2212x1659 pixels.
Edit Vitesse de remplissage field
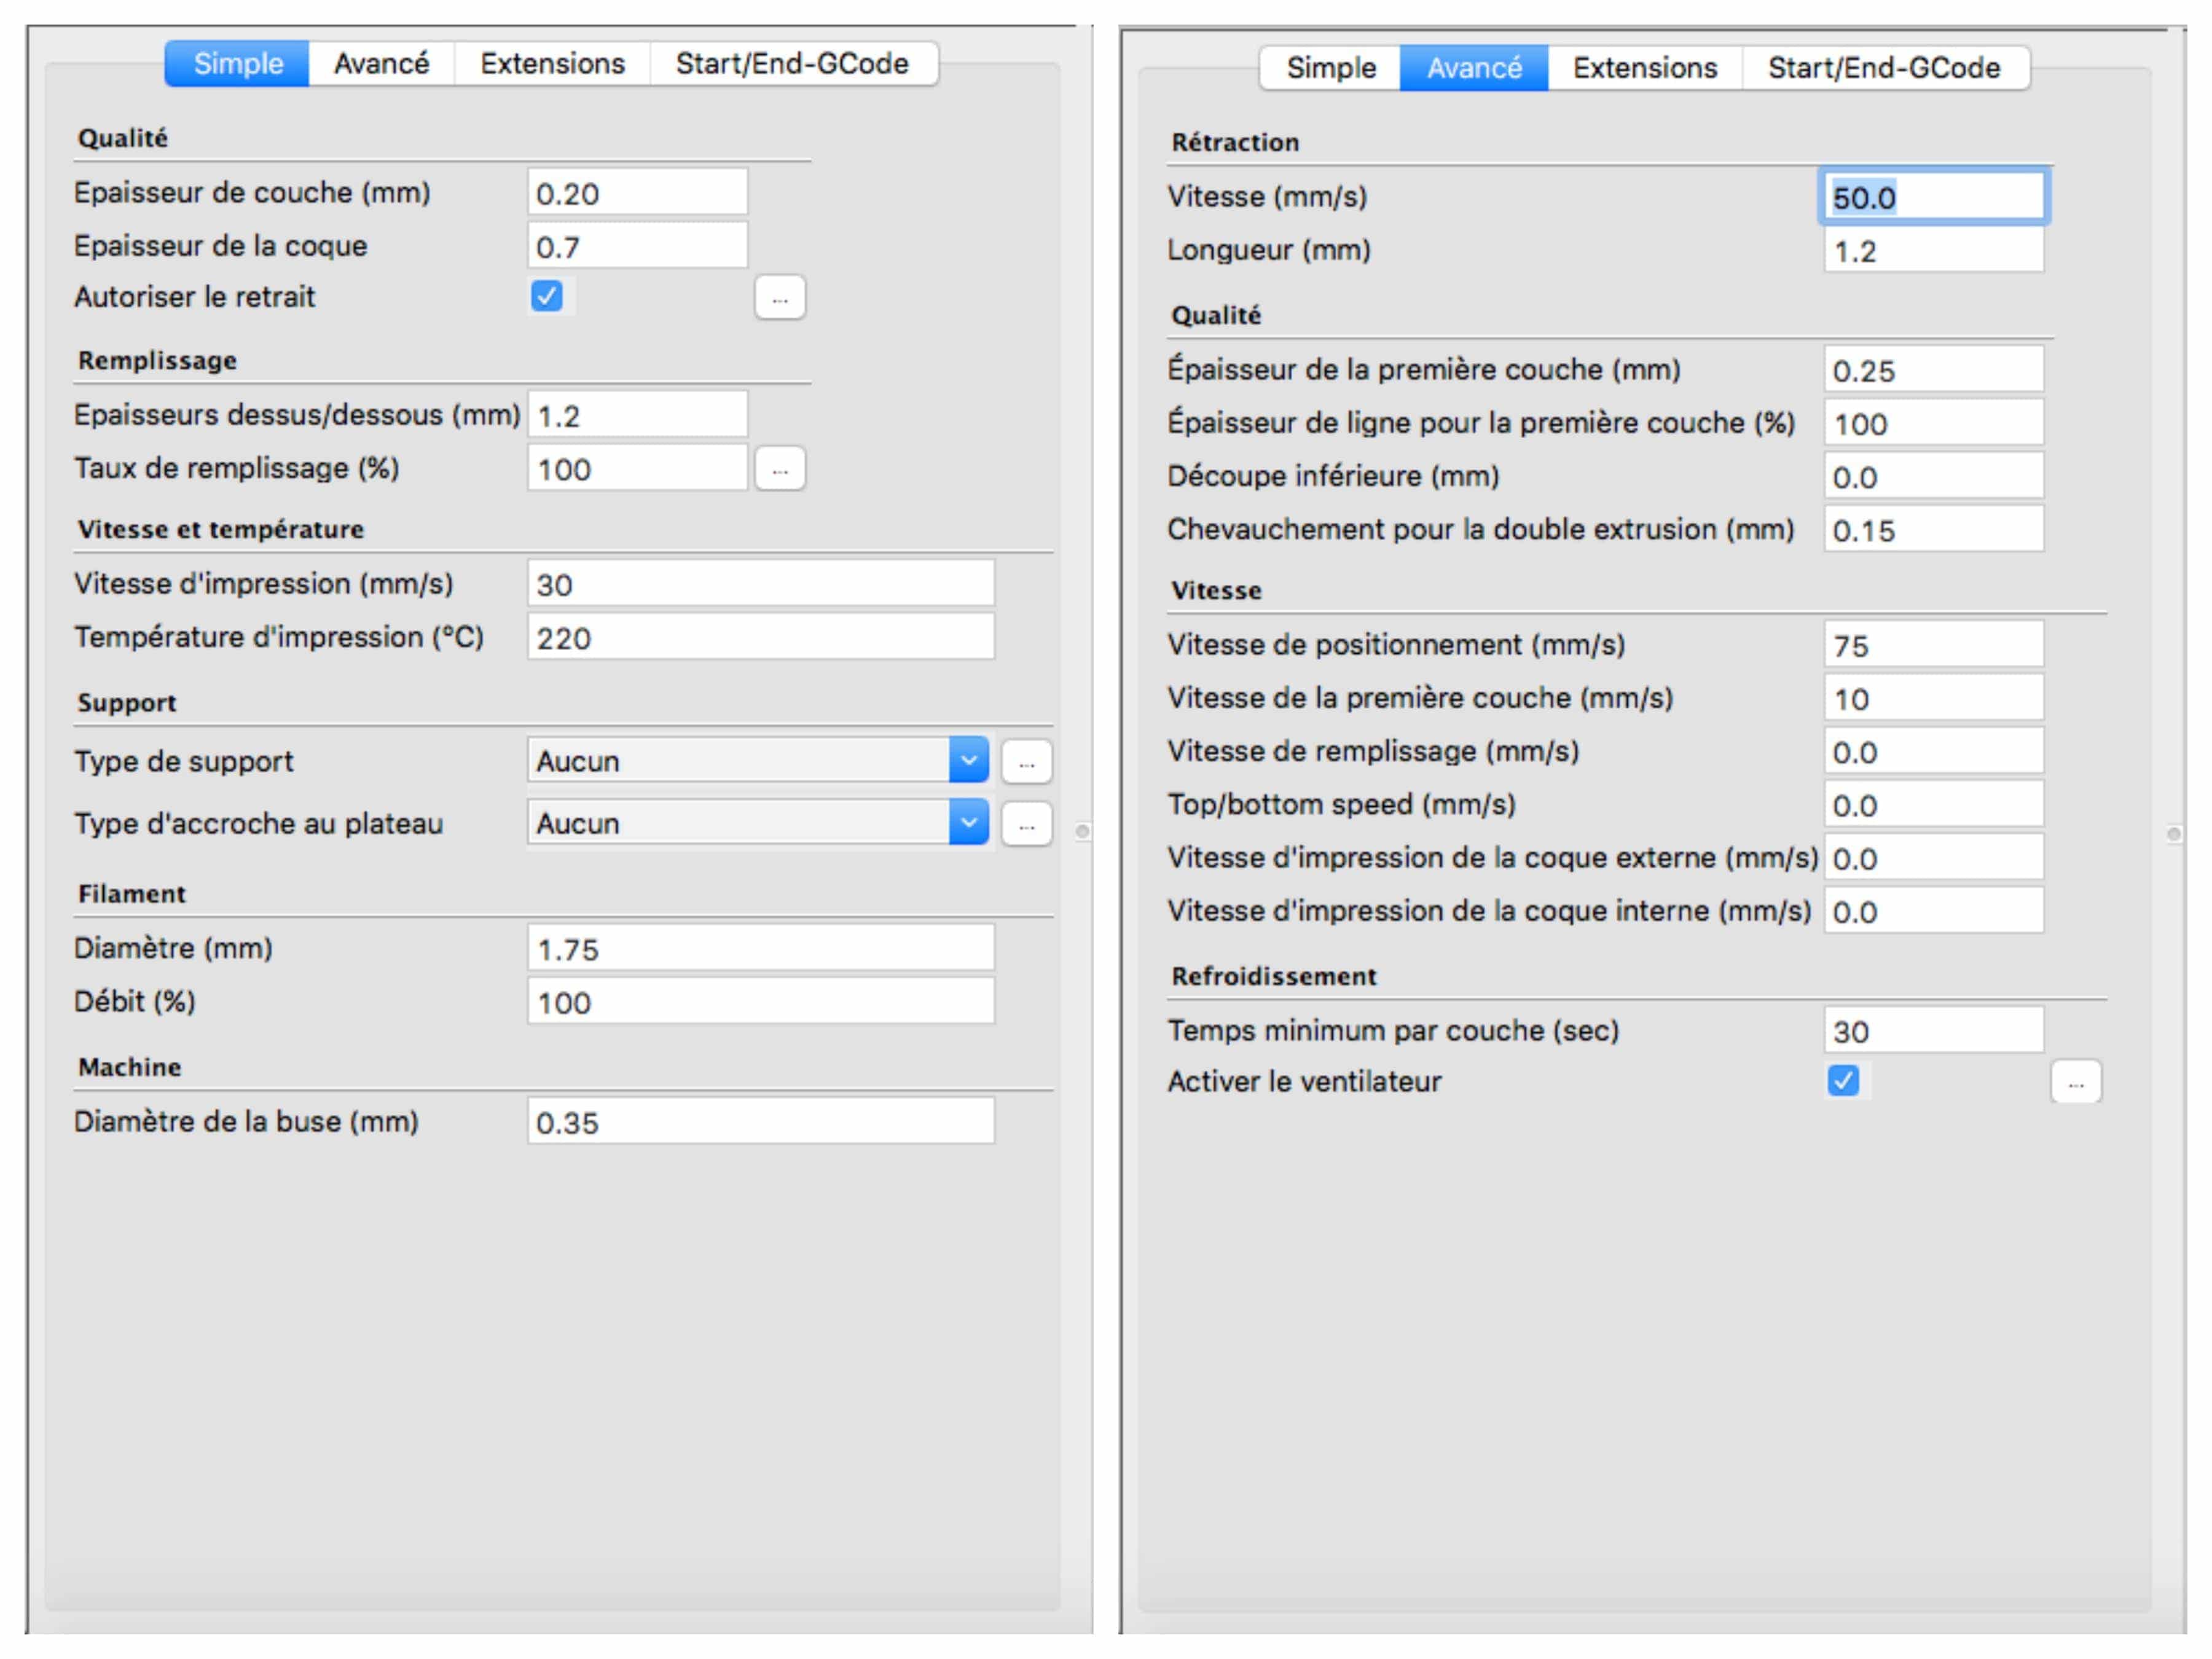point(1934,751)
